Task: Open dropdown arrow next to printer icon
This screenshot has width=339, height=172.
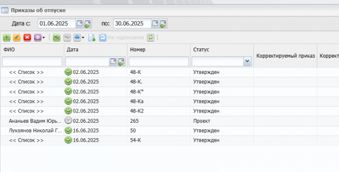Action: pyautogui.click(x=83, y=38)
